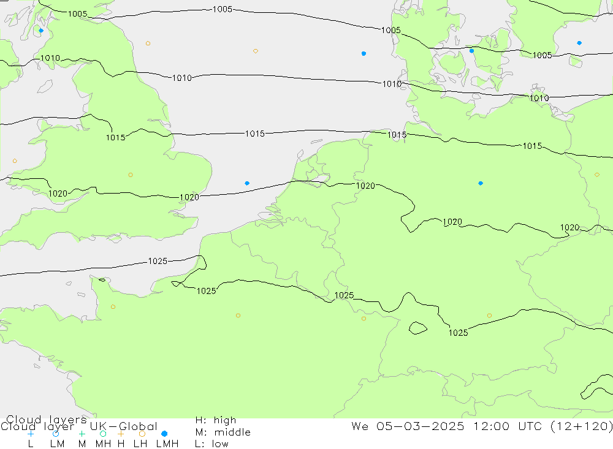Pick the orange LH circle over Normandy

click(x=113, y=307)
